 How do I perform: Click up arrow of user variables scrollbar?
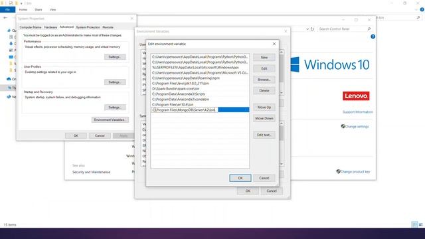click(282, 52)
